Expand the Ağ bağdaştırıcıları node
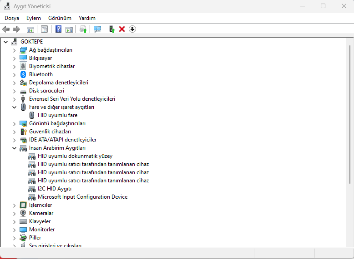Viewport: 354px width, 259px height. (14, 50)
